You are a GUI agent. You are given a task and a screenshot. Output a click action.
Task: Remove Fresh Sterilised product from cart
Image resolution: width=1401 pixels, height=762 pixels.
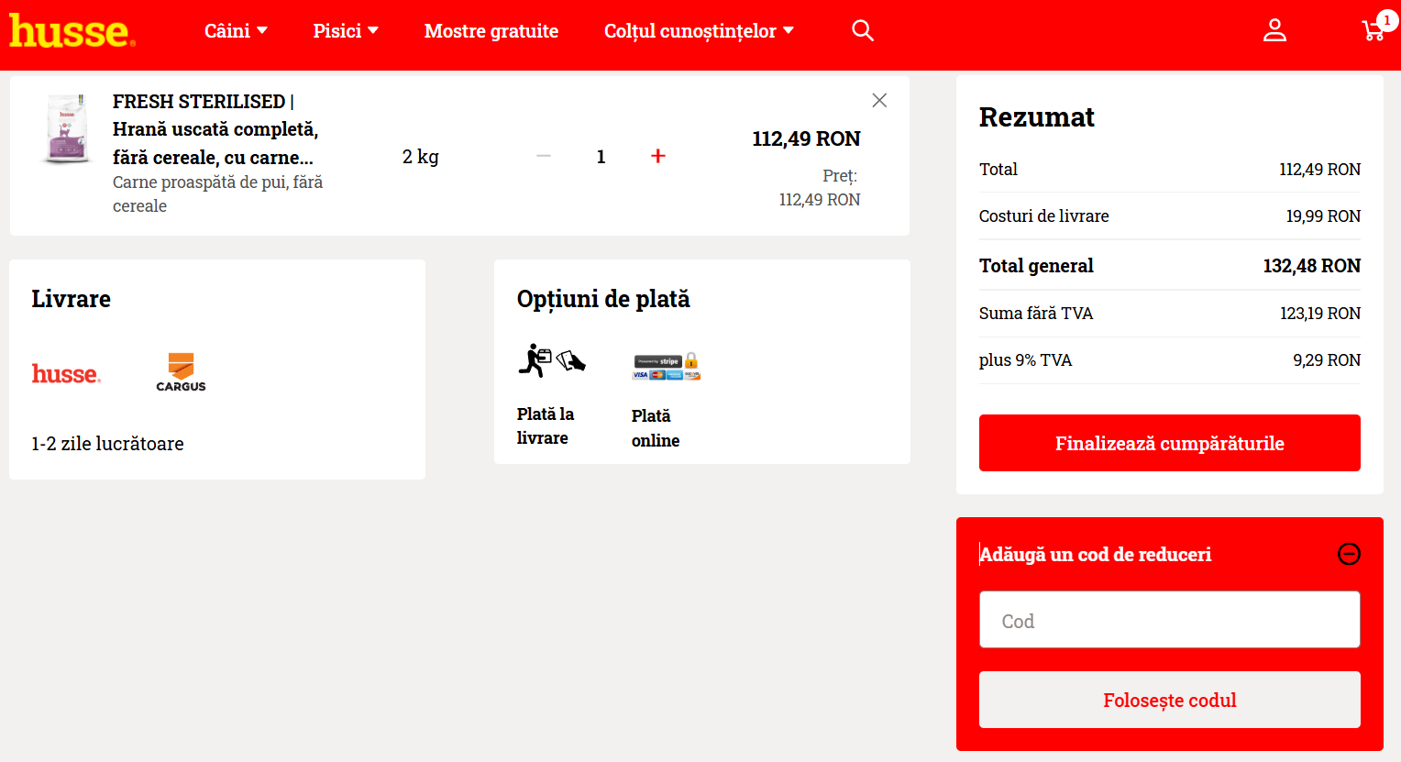pos(879,101)
